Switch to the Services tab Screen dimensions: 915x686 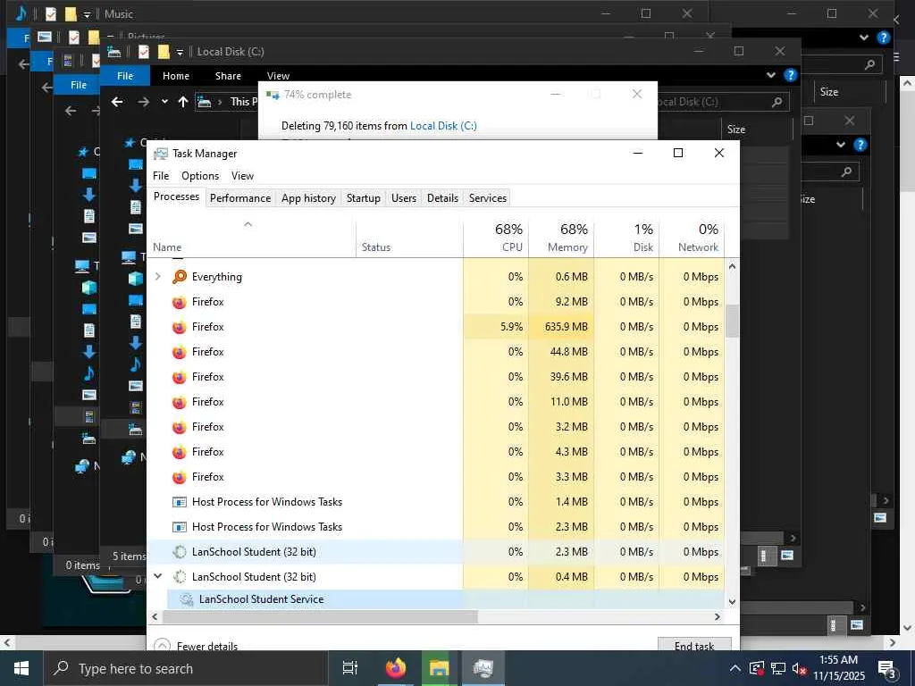coord(487,197)
